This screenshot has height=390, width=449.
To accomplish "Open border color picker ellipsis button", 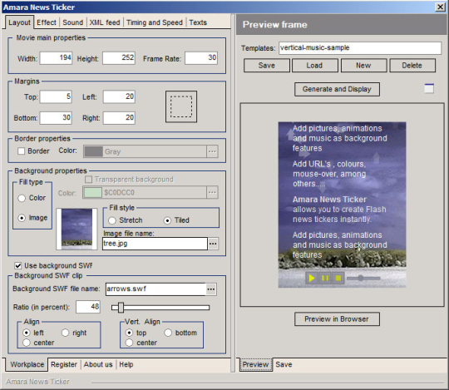I will pos(212,151).
